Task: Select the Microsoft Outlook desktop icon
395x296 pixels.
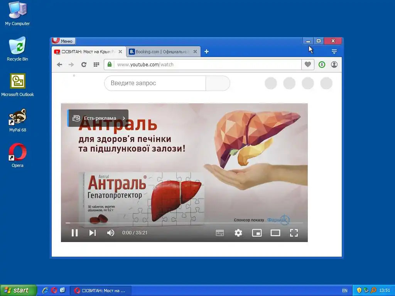Action: pos(17,84)
